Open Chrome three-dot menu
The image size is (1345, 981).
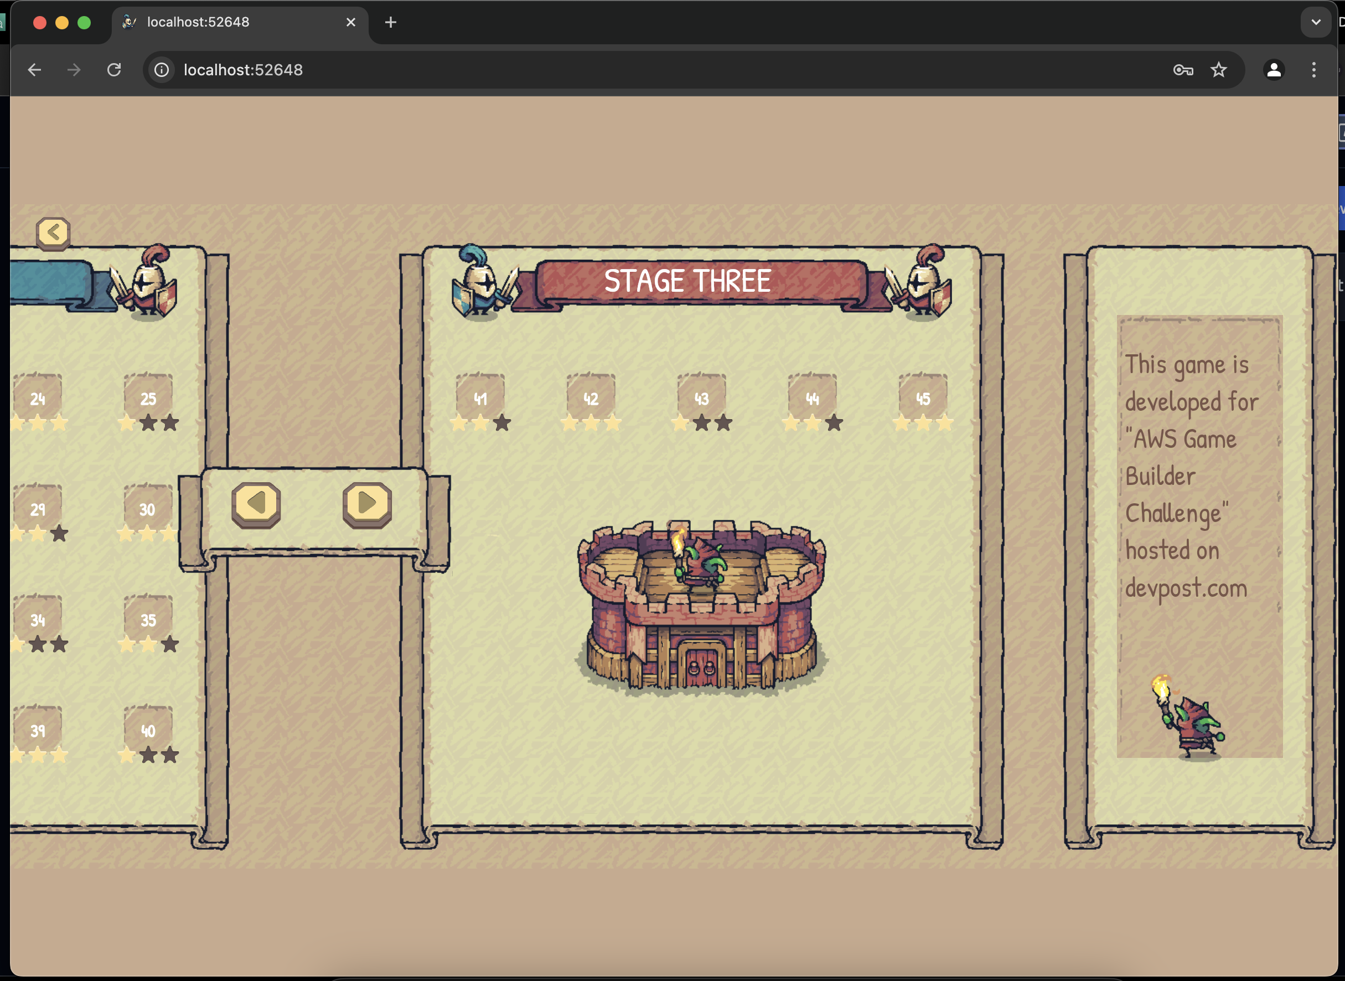(1313, 70)
